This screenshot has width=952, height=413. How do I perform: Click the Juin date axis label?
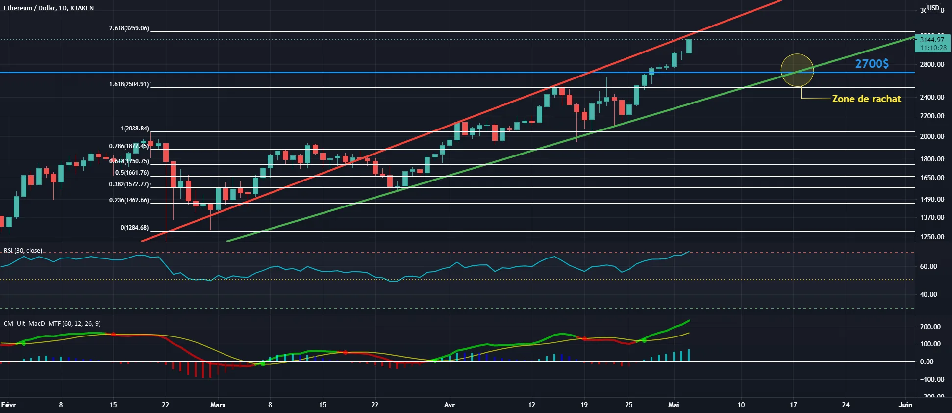(905, 405)
